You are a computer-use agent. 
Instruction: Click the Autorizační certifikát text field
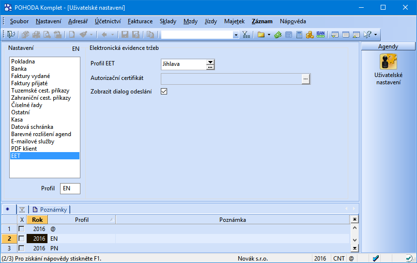[232, 79]
